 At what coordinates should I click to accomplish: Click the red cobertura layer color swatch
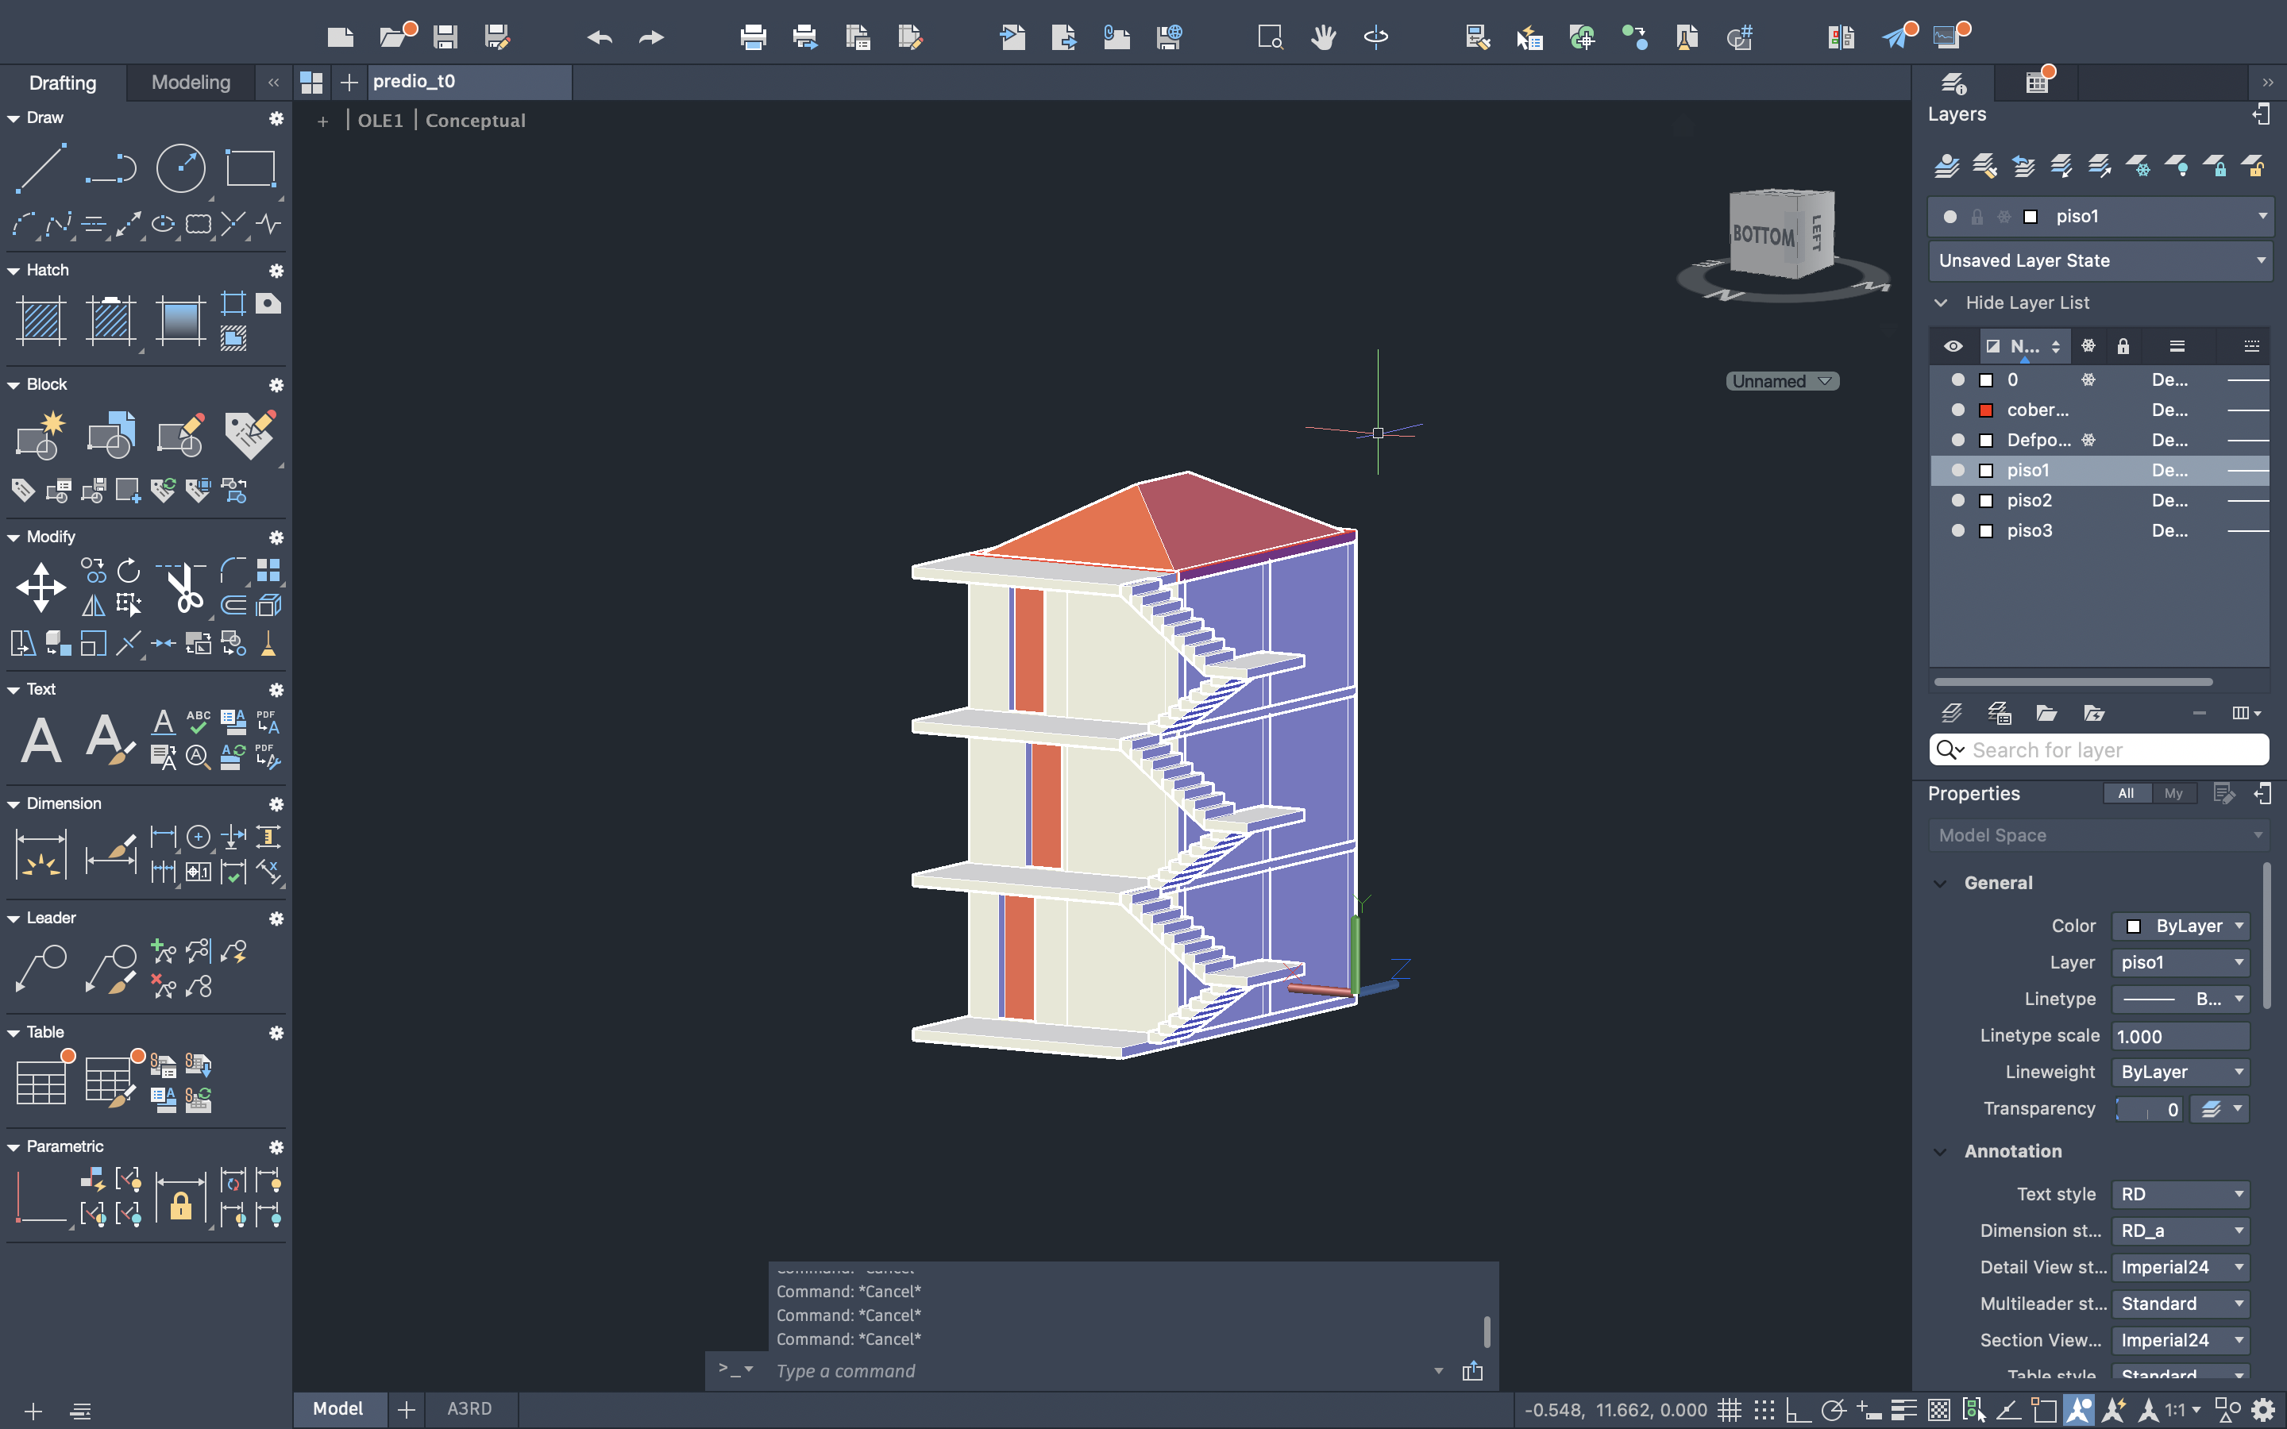click(x=1985, y=410)
